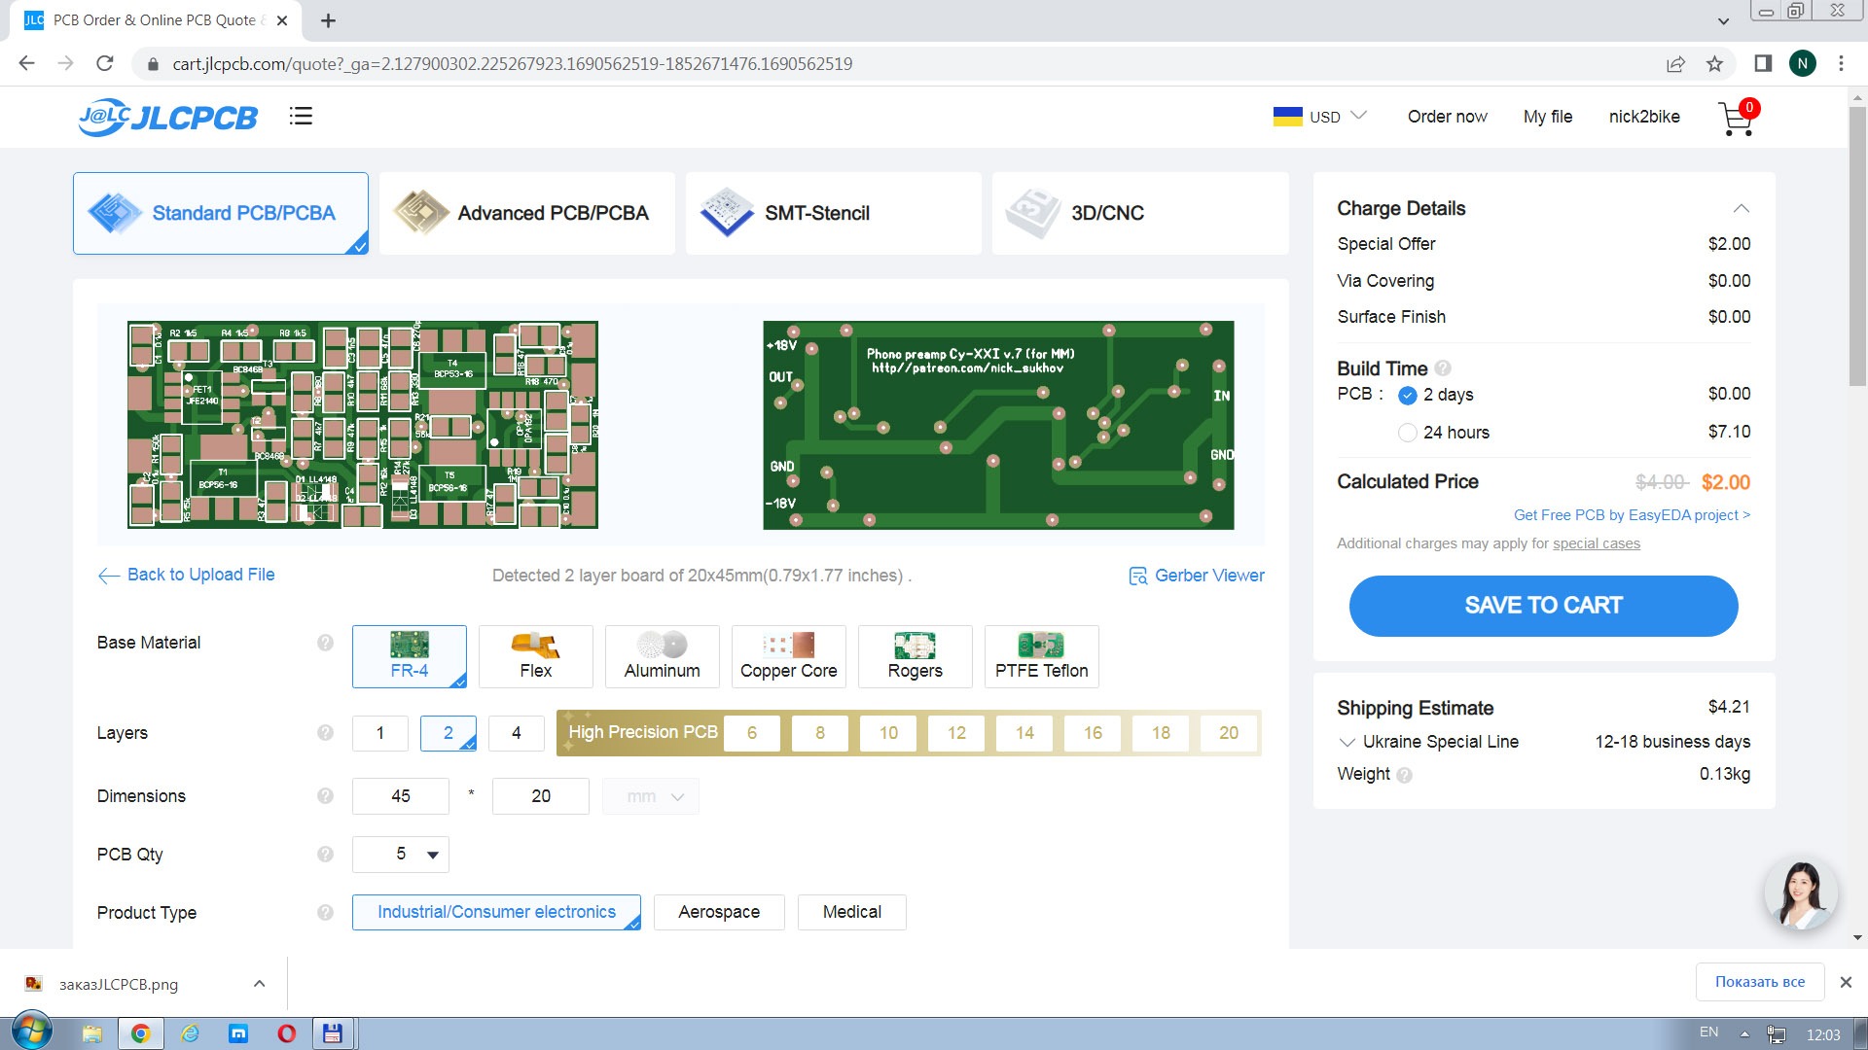Reload the page with browser refresh
The image size is (1868, 1050).
[x=105, y=63]
